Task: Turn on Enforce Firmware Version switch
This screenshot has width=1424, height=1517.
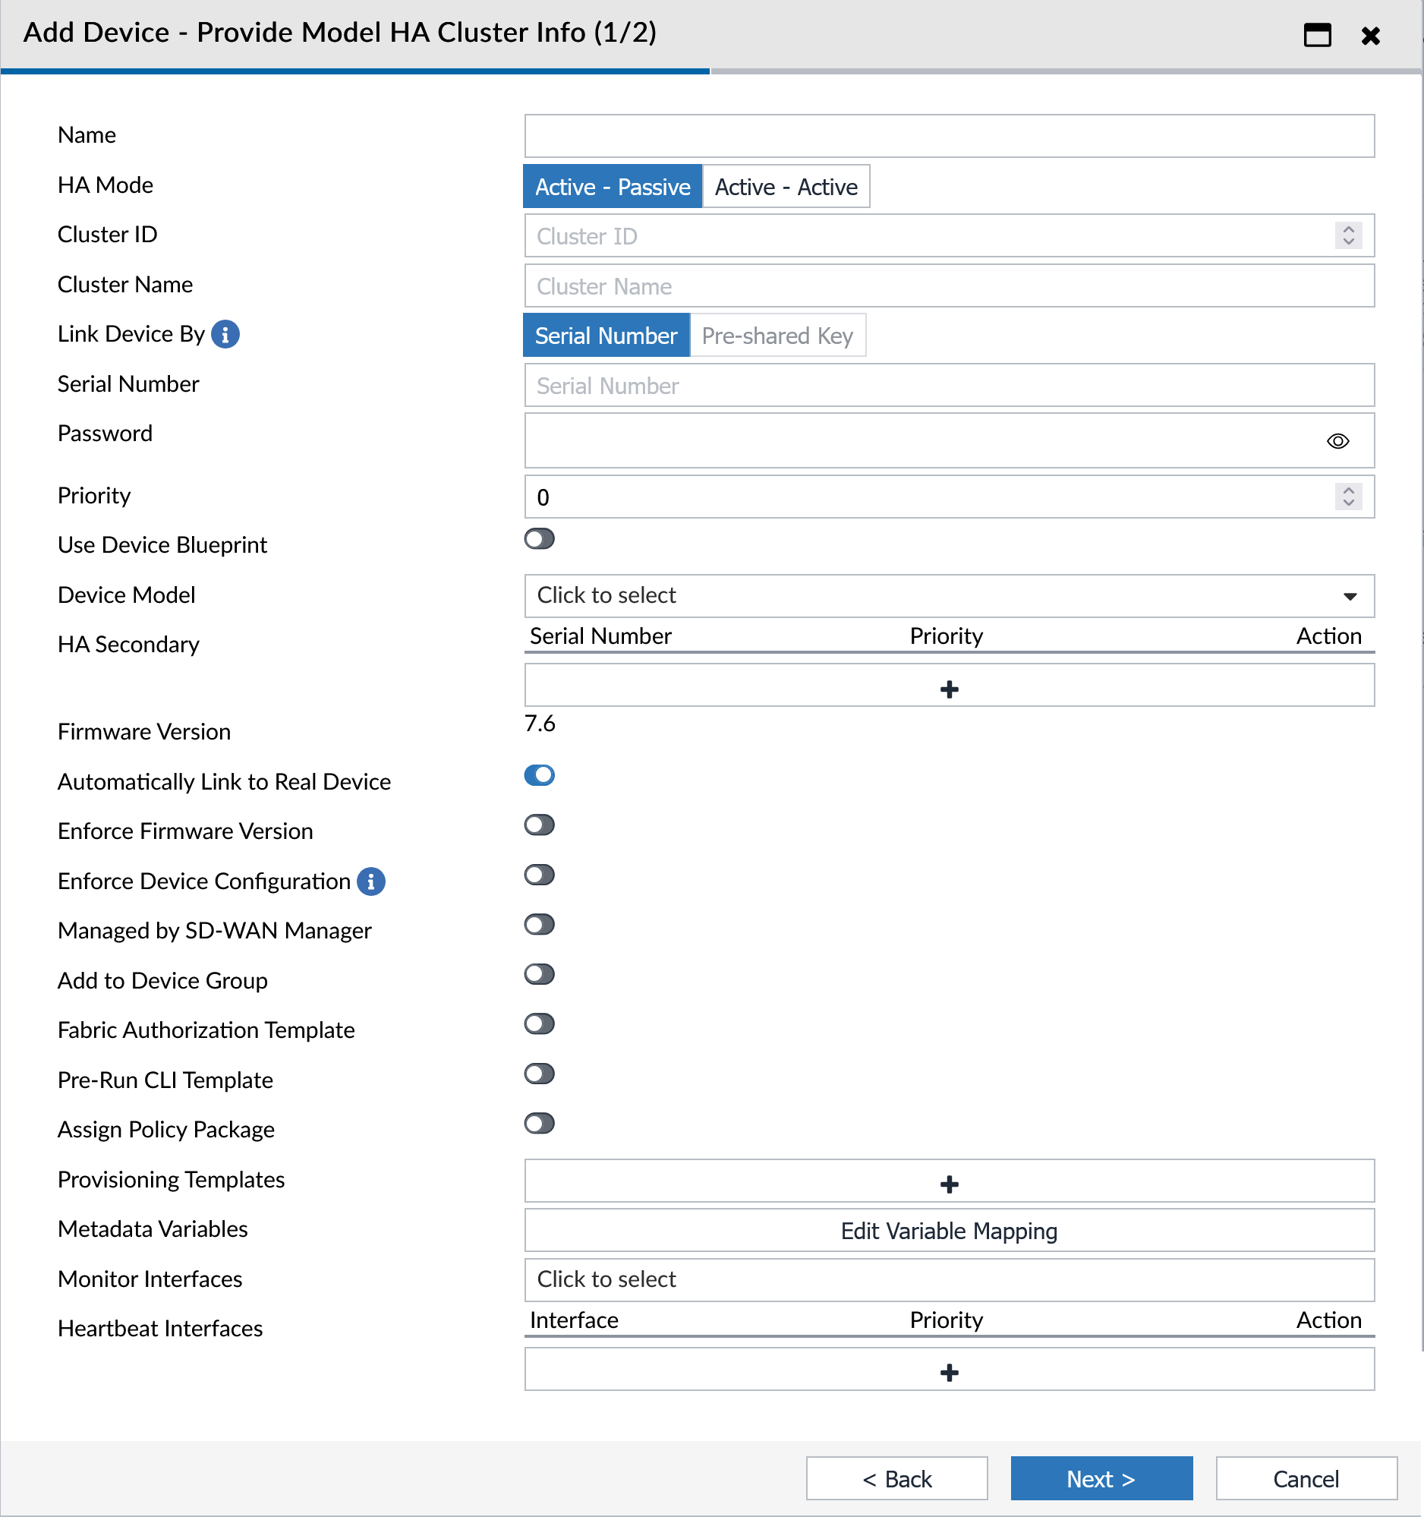Action: 539,825
